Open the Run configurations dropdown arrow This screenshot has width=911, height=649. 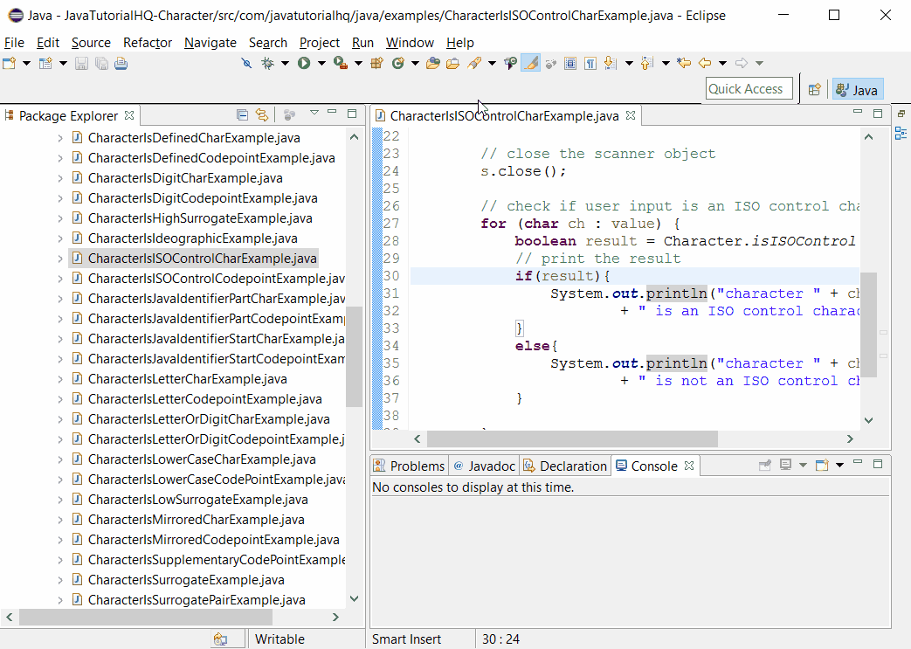(321, 64)
